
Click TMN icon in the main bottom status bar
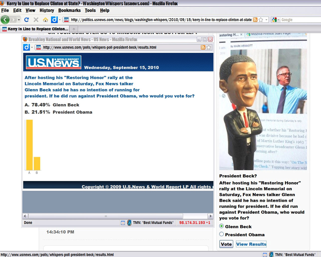[271, 254]
